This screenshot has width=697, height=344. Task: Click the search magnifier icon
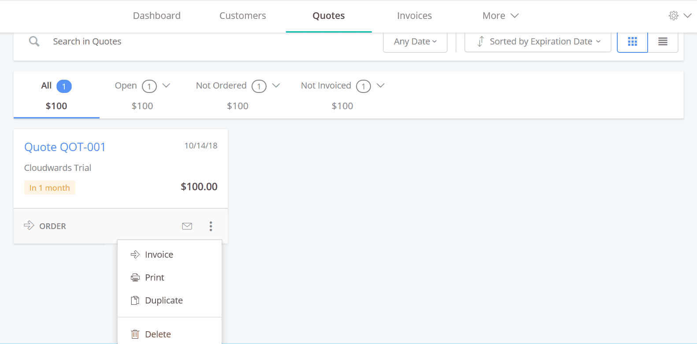coord(34,41)
